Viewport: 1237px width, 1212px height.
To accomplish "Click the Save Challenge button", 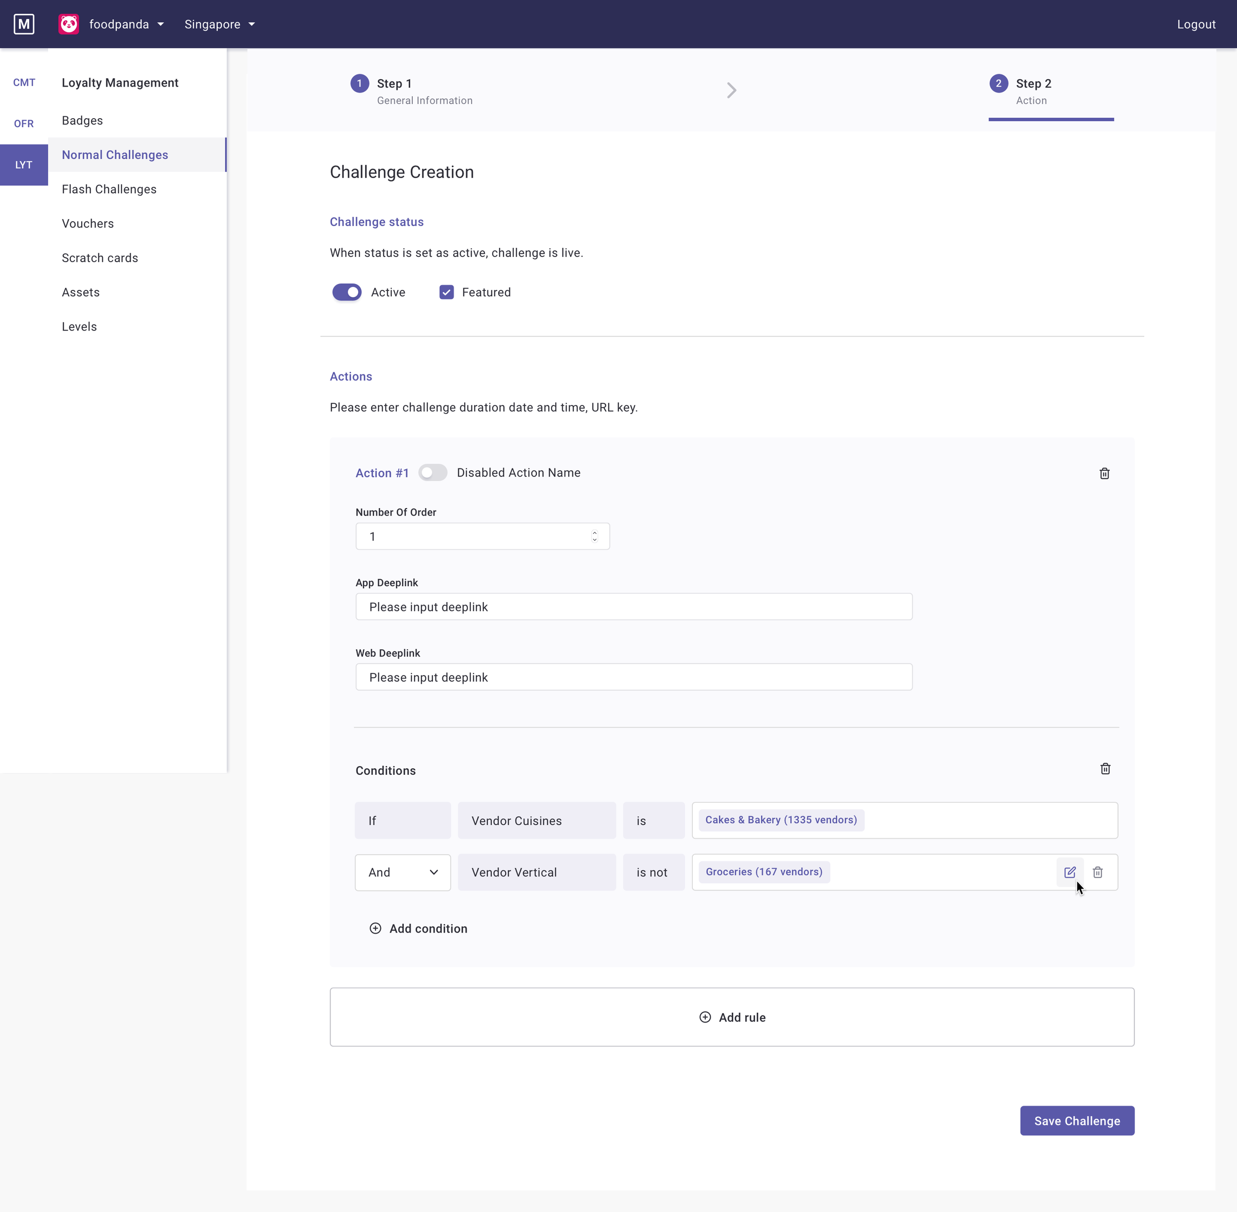I will (x=1077, y=1120).
